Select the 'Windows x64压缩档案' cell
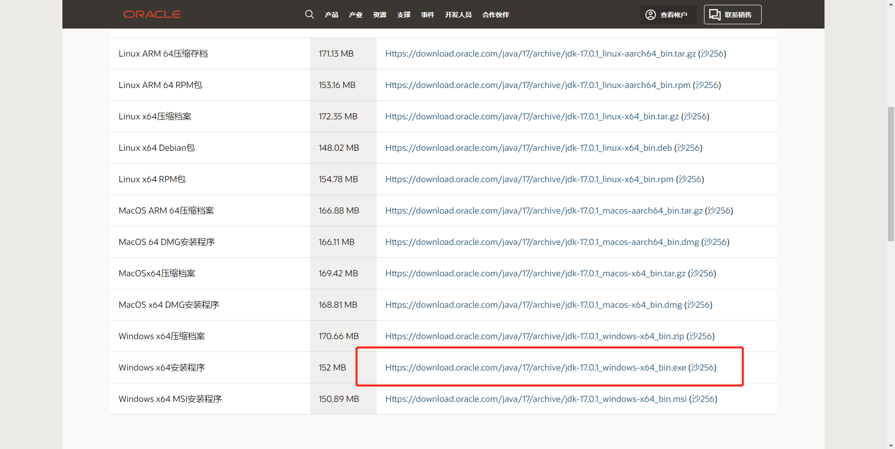Image resolution: width=895 pixels, height=449 pixels. (x=210, y=336)
